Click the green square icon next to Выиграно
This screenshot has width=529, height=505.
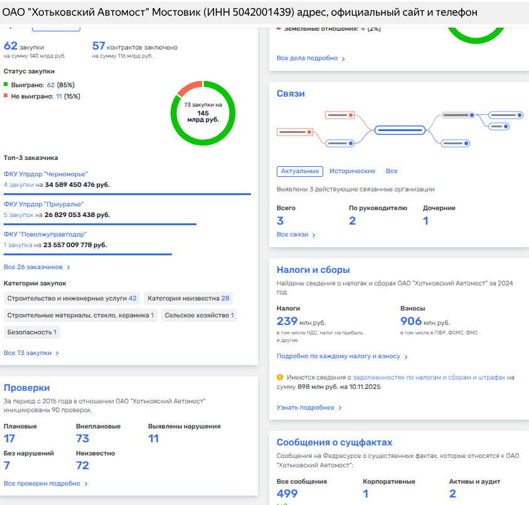(6, 84)
